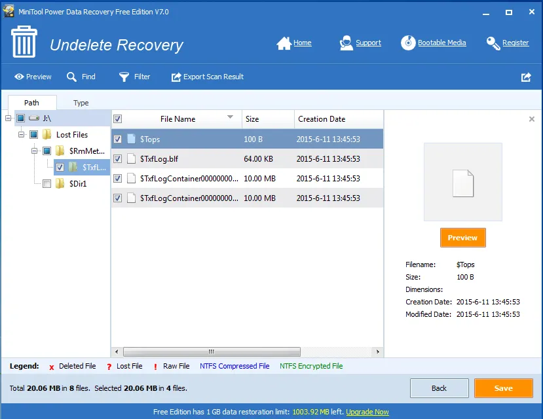Toggle the select-all checkbox in file list header
This screenshot has height=419, width=543.
pos(118,119)
